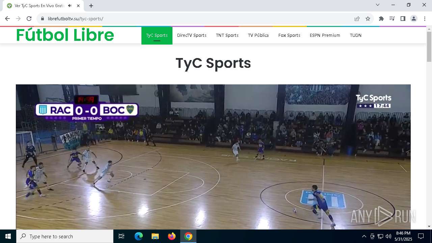
Task: Launch Firefox from taskbar
Action: 172,236
